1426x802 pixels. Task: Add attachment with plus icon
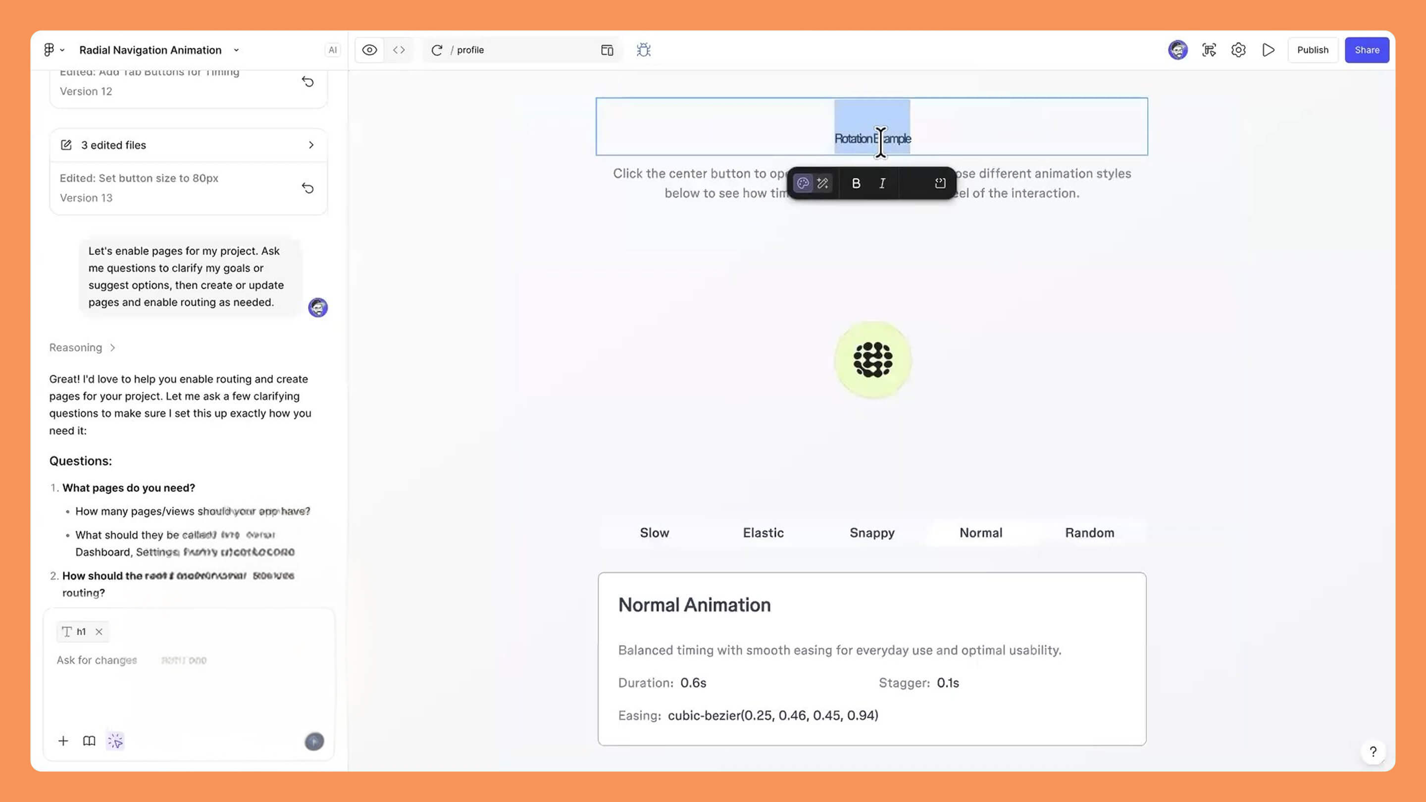pyautogui.click(x=63, y=741)
